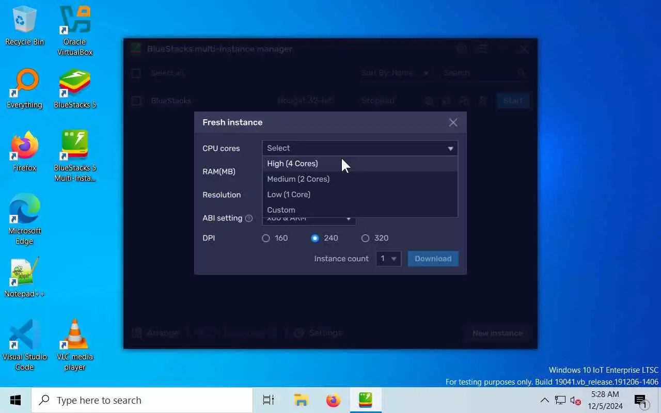Select the BlueStacks 5 desktop shortcut
The image size is (661, 413).
coord(75,89)
